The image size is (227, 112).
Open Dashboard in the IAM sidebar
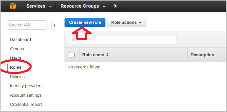pos(20,40)
